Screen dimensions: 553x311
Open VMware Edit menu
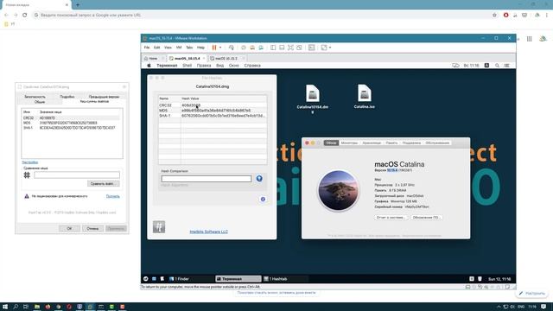157,48
